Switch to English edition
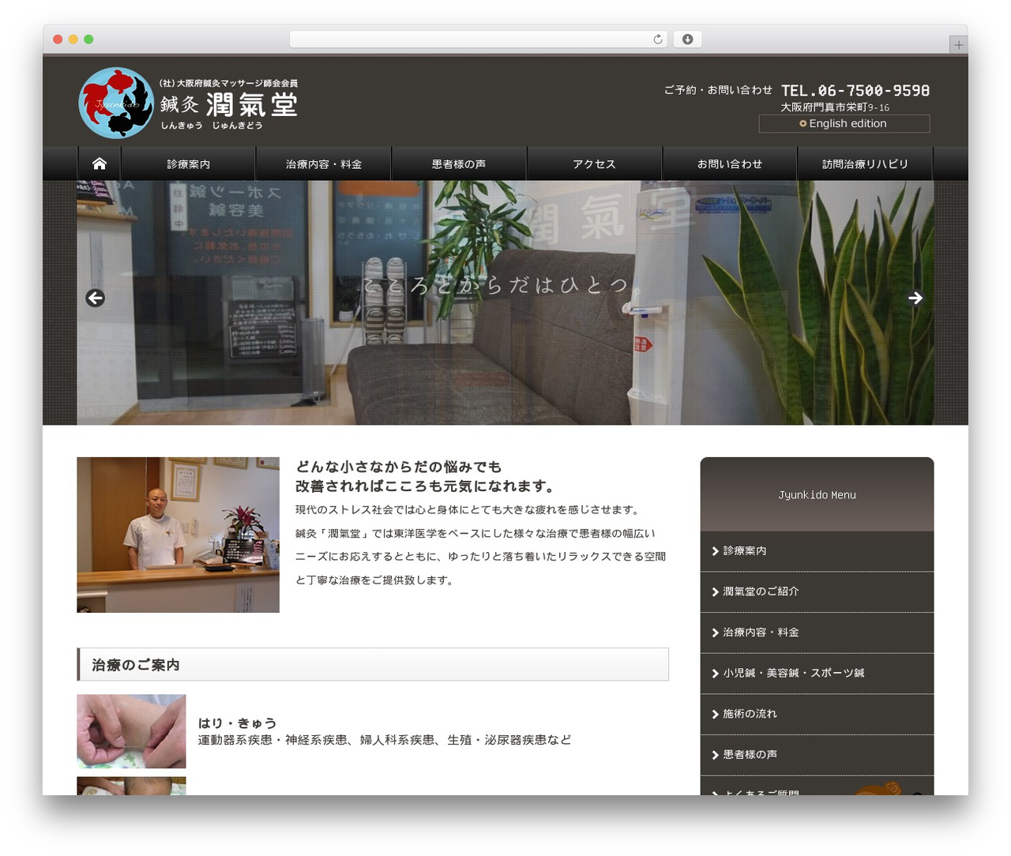Viewport: 1011px width, 856px height. click(x=844, y=124)
